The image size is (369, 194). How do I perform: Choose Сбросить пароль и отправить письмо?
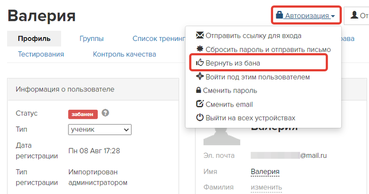[268, 49]
